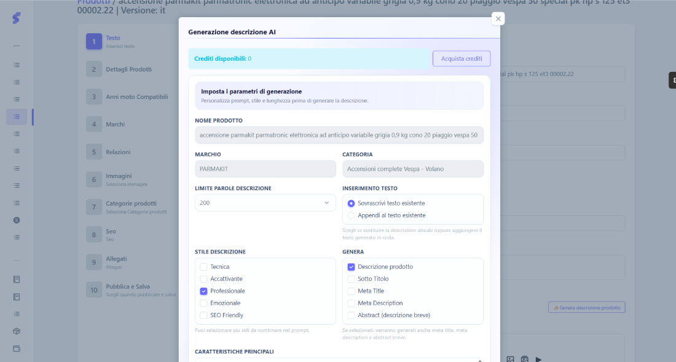The width and height of the screenshot is (676, 362).
Task: Click the first document book sidebar icon
Action: [x=17, y=279]
